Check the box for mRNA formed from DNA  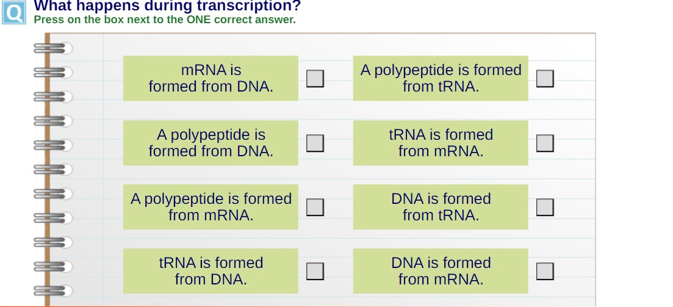click(x=314, y=78)
